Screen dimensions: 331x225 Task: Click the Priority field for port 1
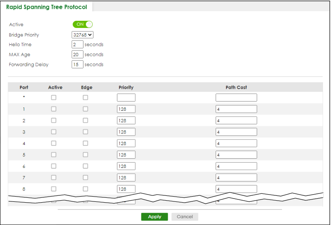126,109
